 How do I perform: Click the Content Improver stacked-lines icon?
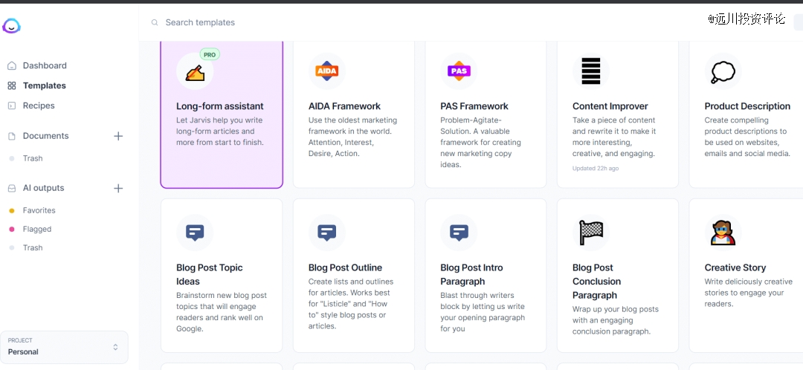[x=591, y=71]
